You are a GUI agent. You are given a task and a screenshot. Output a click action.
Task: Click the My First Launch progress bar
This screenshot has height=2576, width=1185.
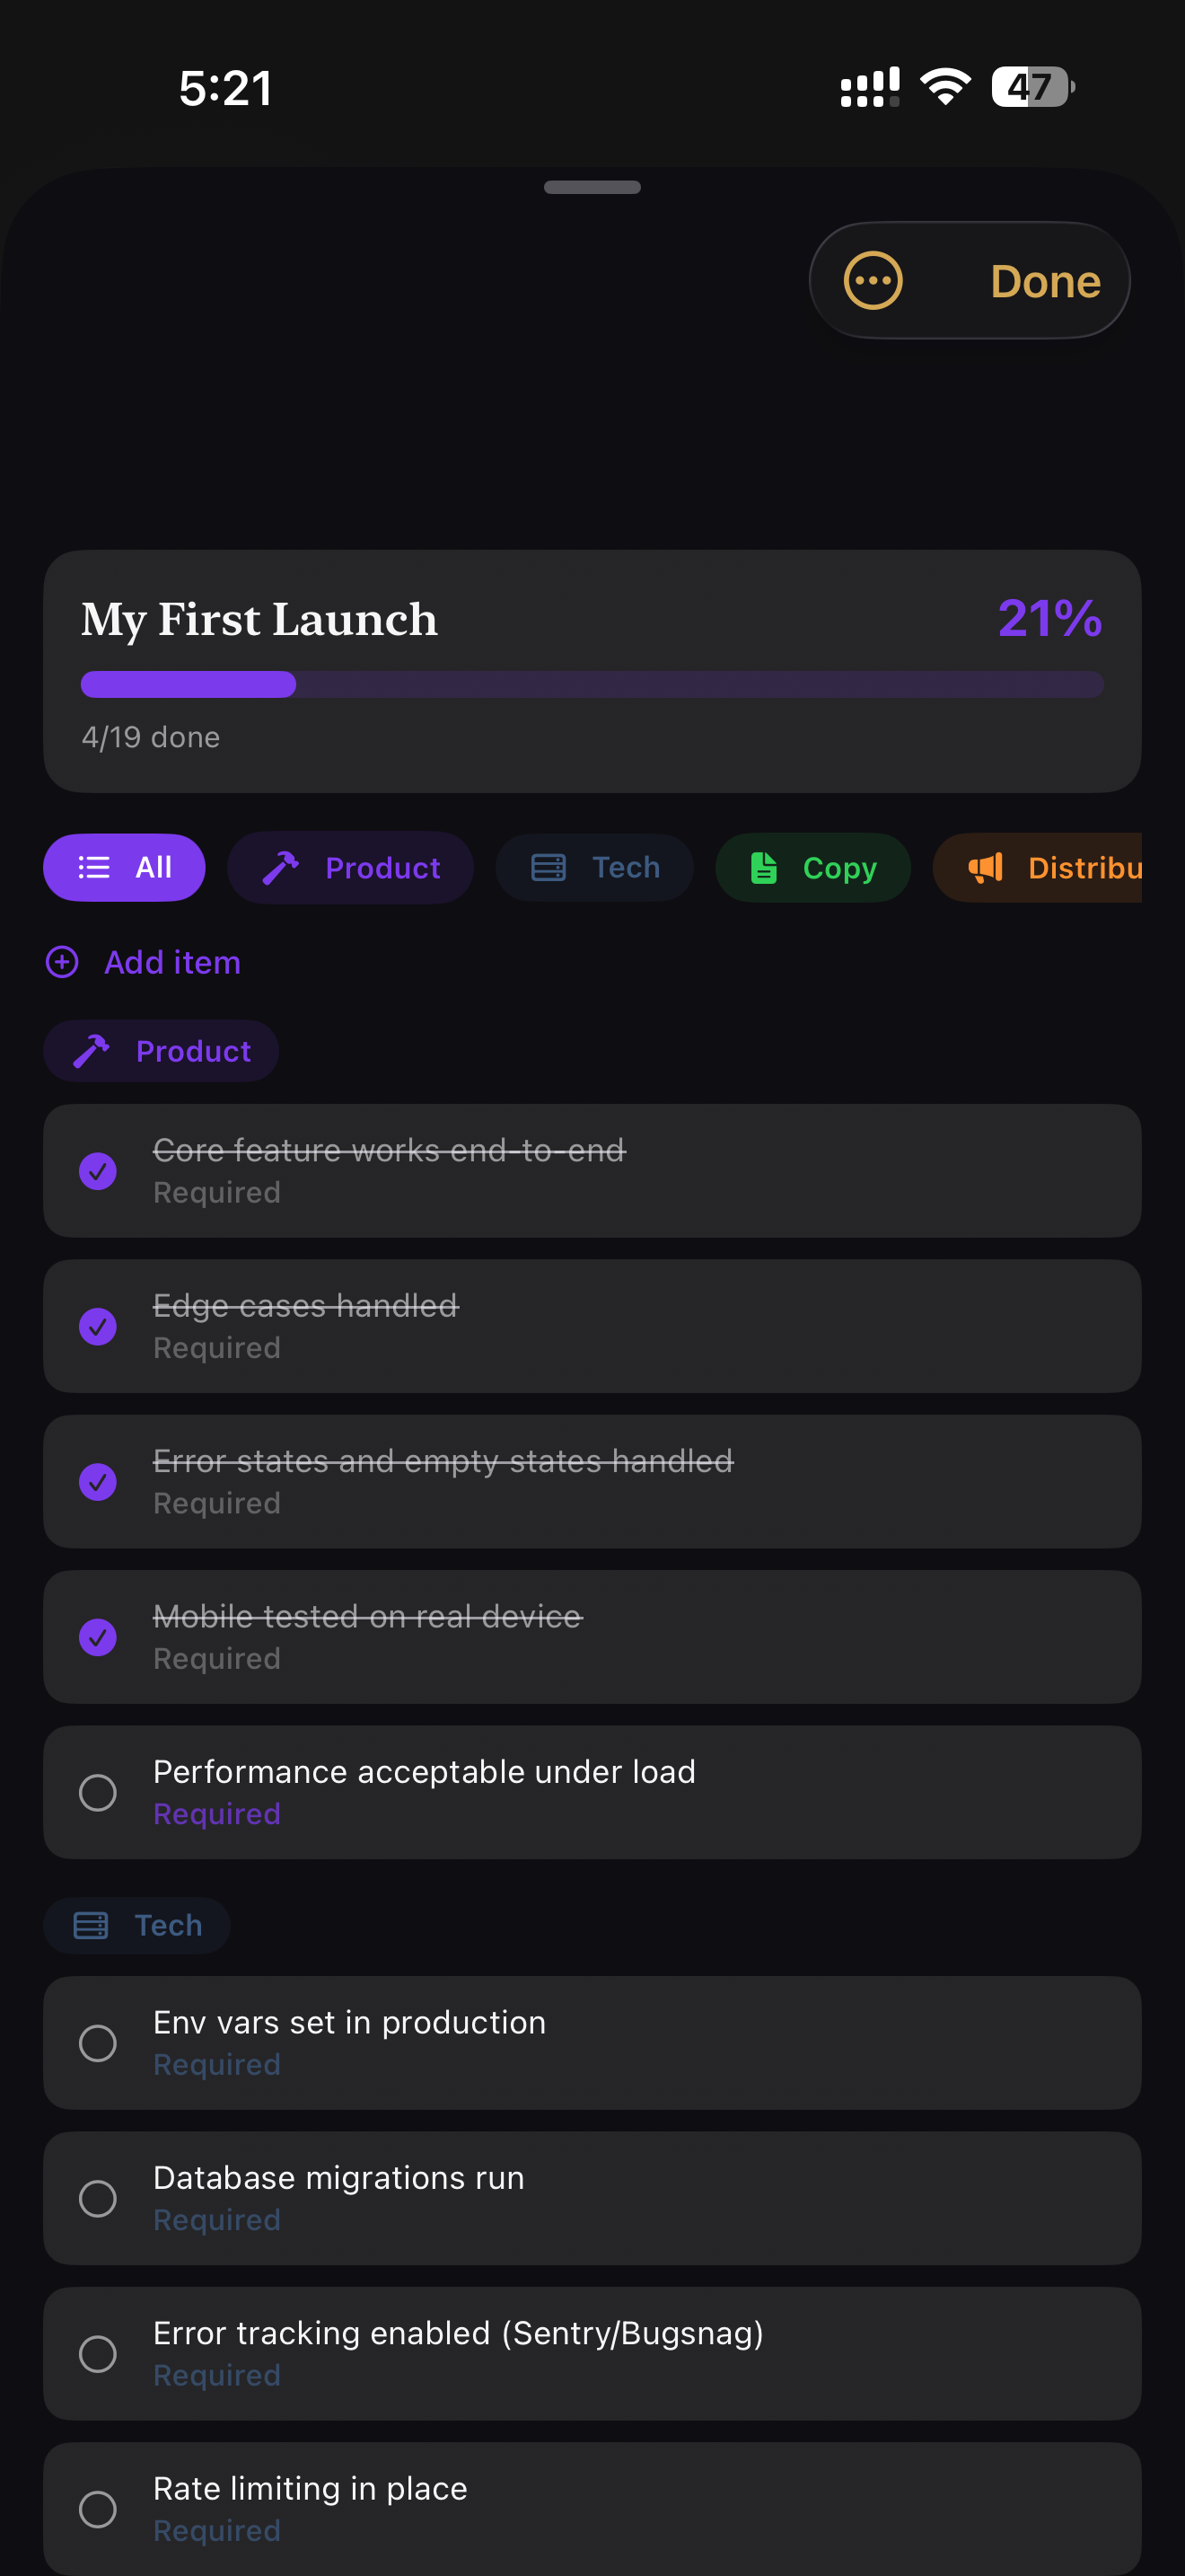[592, 684]
